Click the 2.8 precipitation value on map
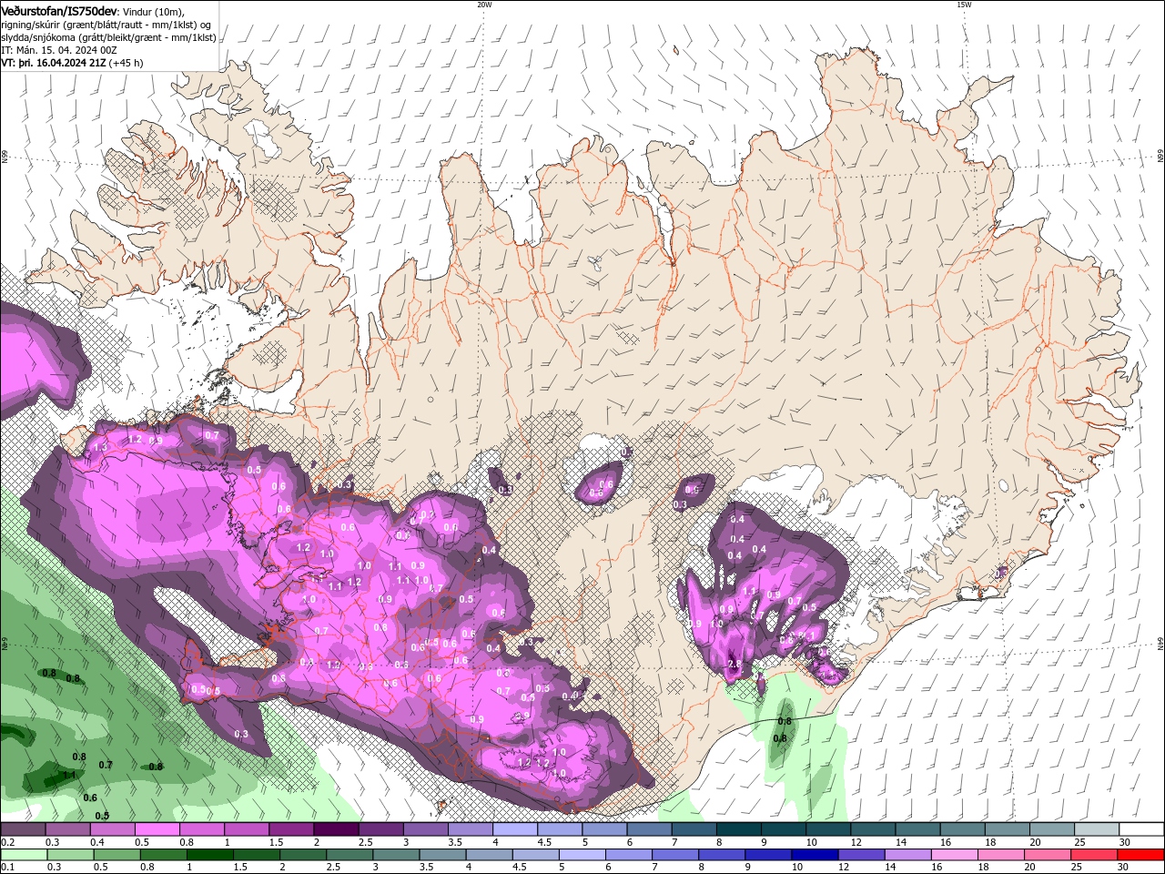The image size is (1165, 874). pyautogui.click(x=735, y=666)
